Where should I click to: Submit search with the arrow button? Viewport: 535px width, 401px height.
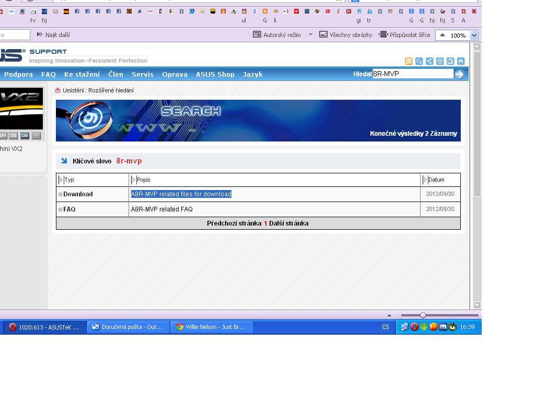point(460,74)
